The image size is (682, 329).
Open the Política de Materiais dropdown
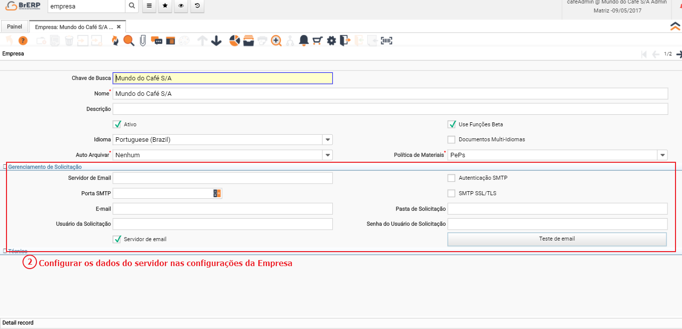(x=663, y=155)
